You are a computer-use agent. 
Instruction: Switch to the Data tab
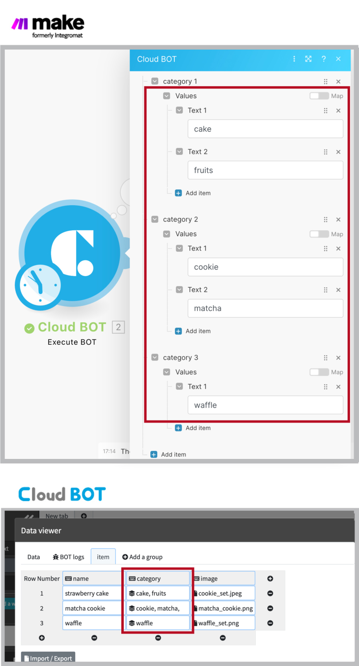(x=34, y=557)
